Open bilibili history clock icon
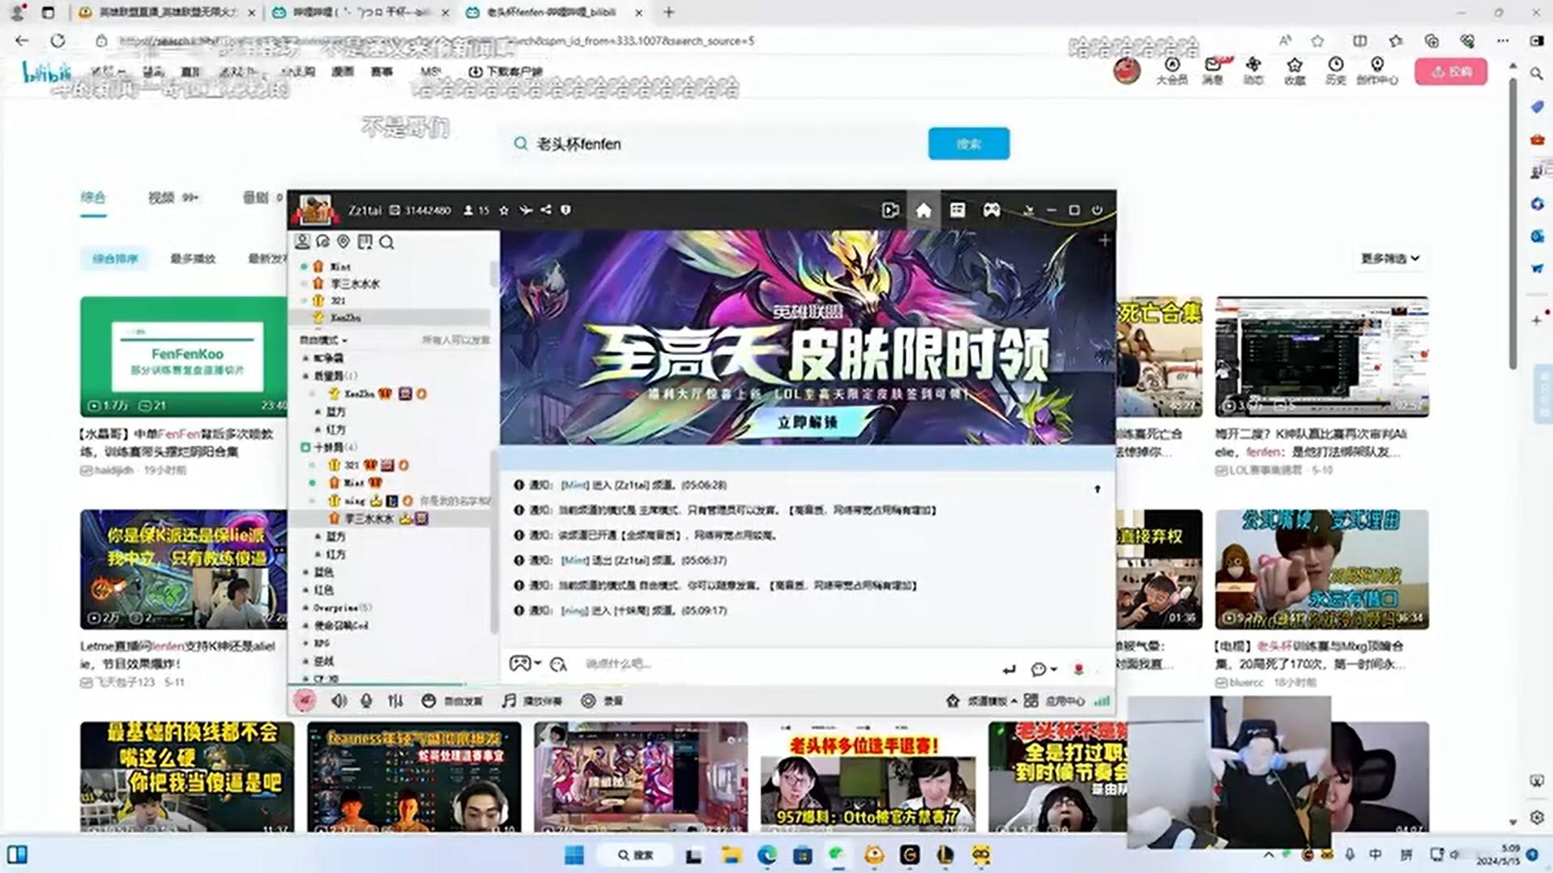This screenshot has height=873, width=1553. coord(1335,70)
